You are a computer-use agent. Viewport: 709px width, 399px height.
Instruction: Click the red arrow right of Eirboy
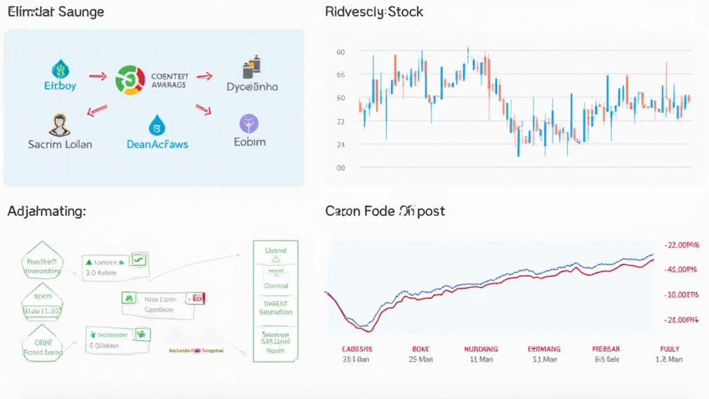point(99,76)
